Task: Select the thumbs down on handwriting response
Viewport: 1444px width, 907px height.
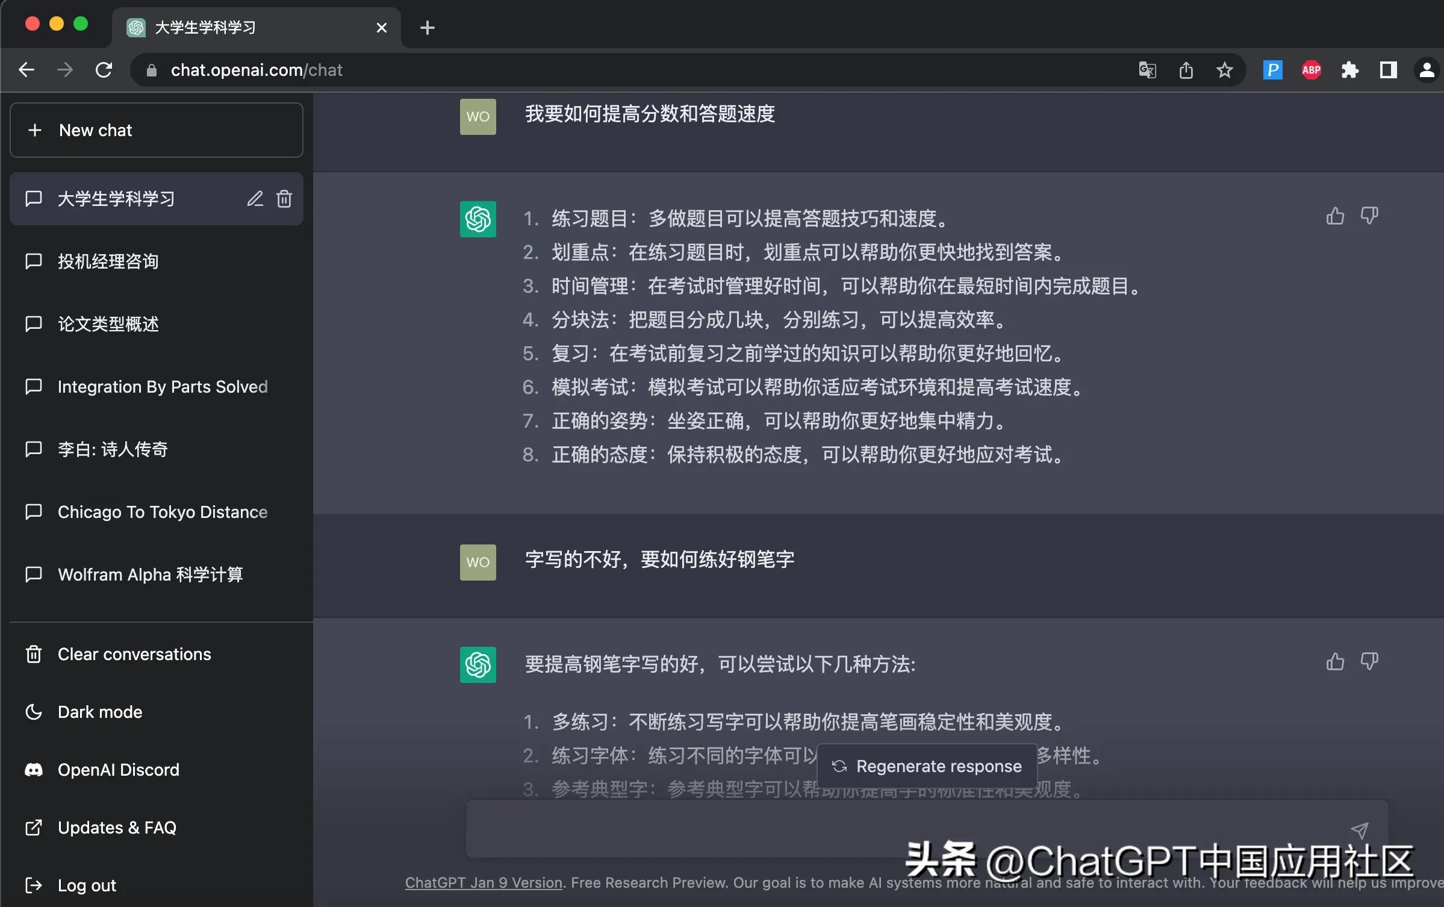Action: [x=1370, y=661]
